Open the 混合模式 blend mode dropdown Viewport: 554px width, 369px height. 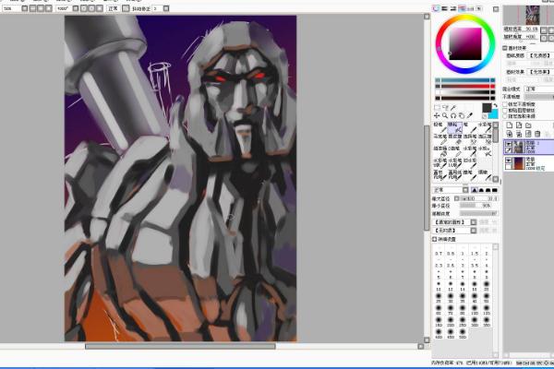point(539,89)
